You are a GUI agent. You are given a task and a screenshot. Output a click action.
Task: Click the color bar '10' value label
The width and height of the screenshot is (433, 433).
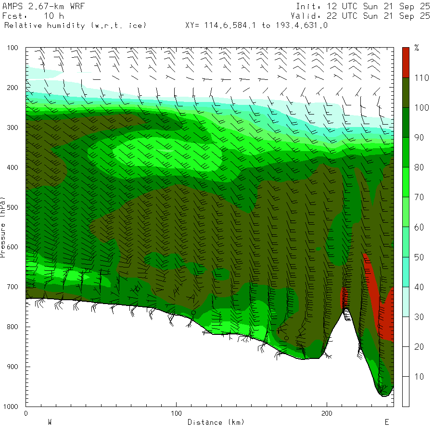[x=419, y=377]
